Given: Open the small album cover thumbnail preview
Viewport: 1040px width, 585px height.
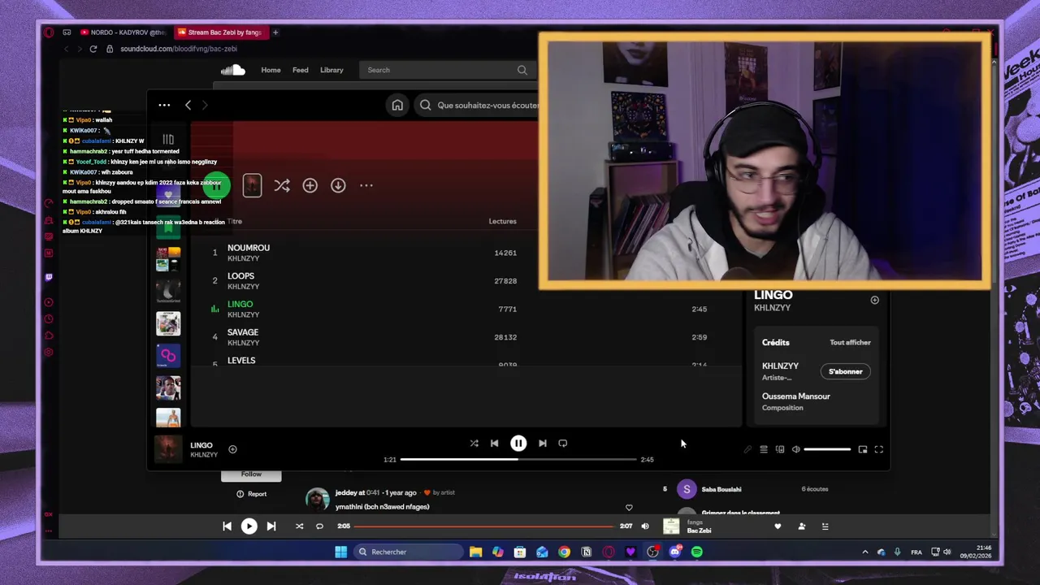Looking at the screenshot, I should pyautogui.click(x=252, y=185).
